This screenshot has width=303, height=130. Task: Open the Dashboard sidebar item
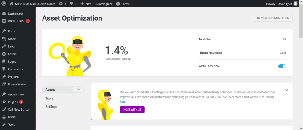(15, 14)
